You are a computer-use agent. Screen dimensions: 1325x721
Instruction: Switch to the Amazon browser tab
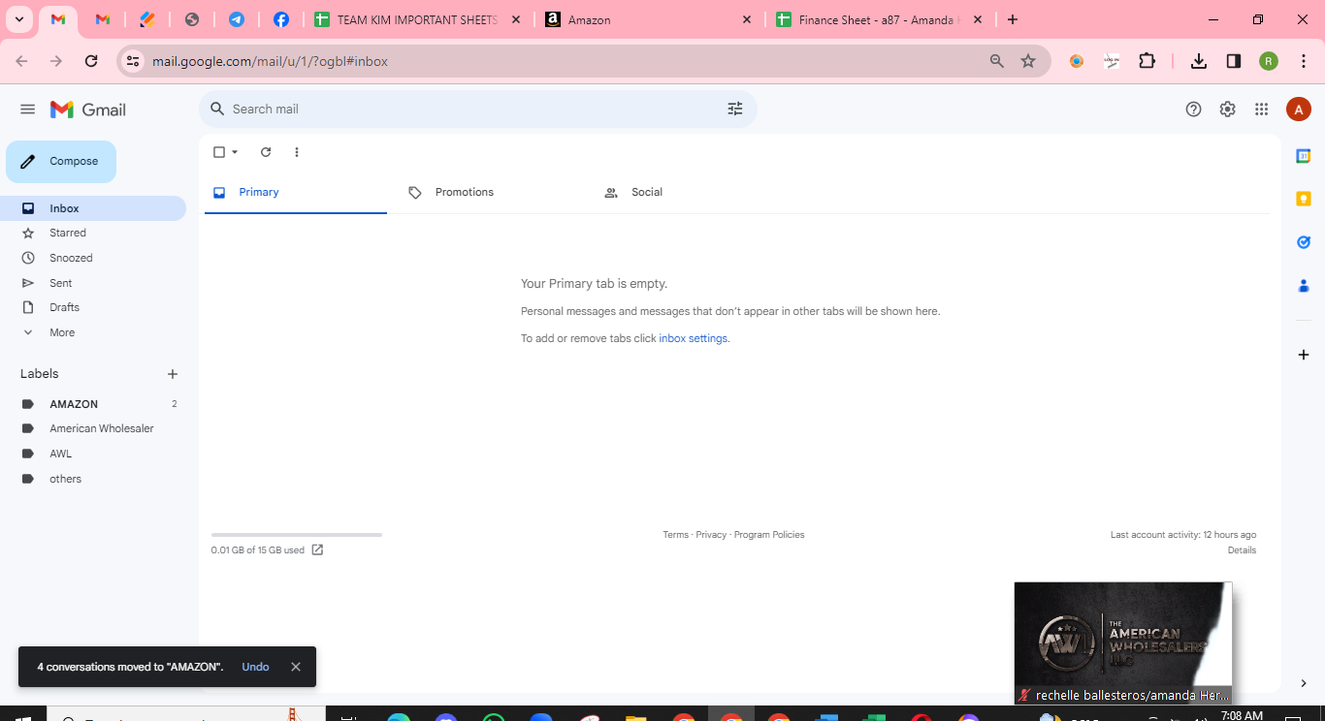click(649, 19)
